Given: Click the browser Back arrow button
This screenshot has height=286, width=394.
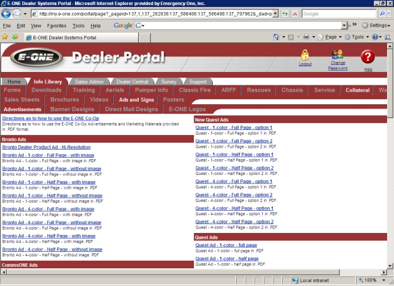Looking at the screenshot, I should [x=6, y=13].
